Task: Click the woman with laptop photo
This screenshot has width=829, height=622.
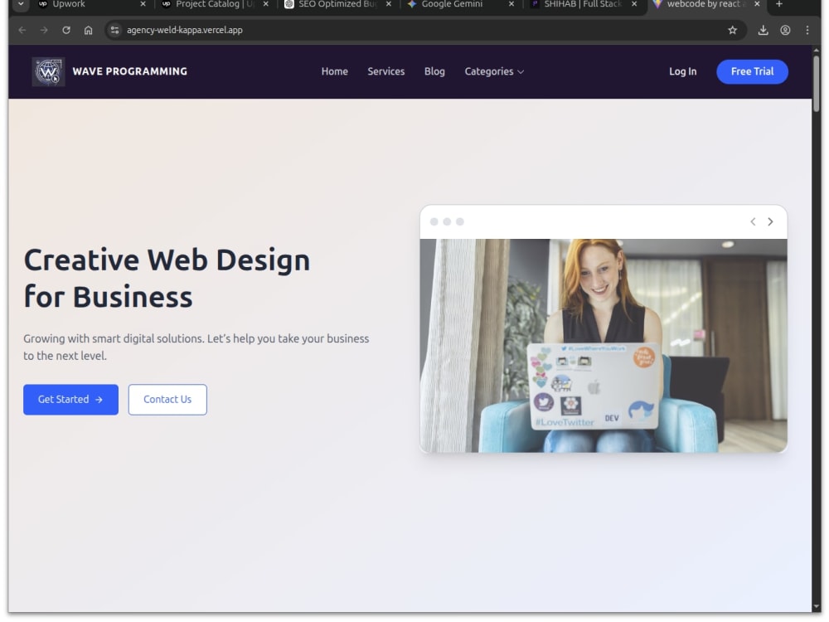Action: 604,345
